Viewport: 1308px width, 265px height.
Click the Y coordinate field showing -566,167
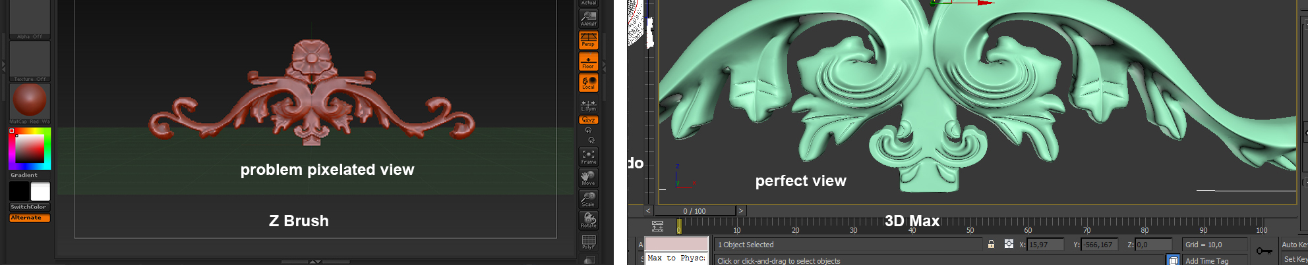click(x=1100, y=245)
